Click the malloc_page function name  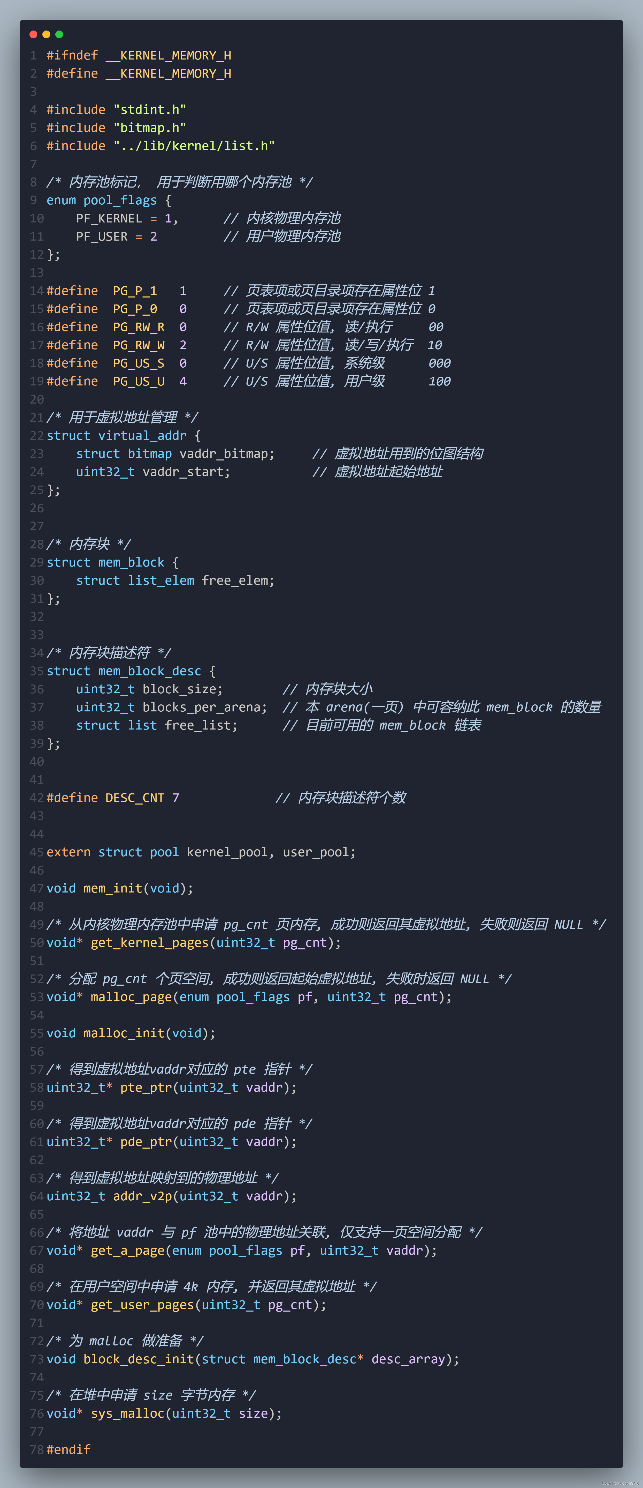[x=131, y=997]
